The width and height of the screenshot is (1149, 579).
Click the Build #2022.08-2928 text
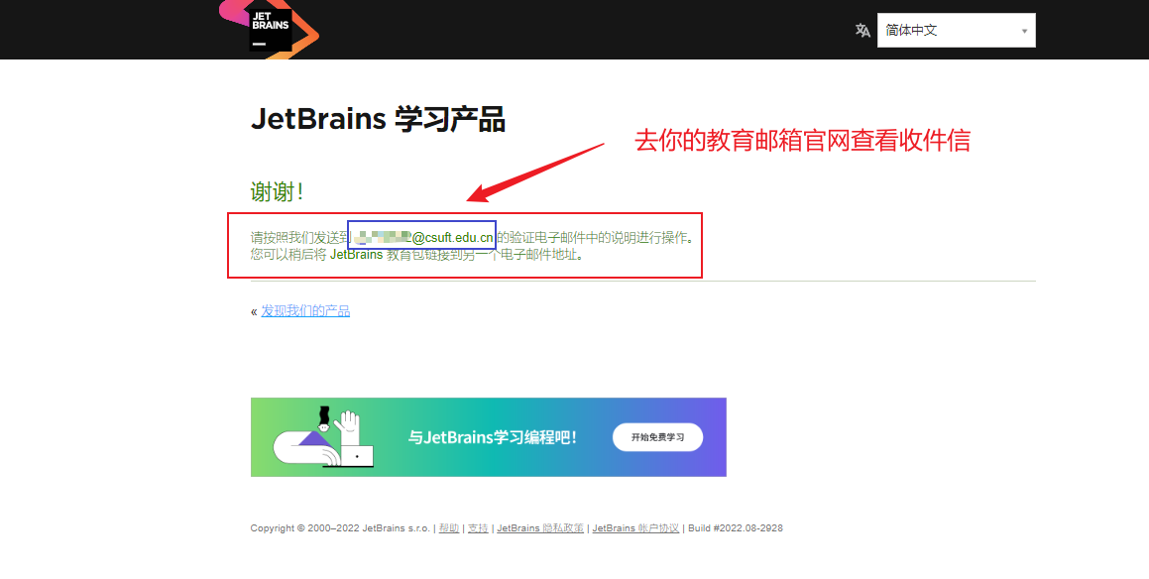[x=735, y=528]
